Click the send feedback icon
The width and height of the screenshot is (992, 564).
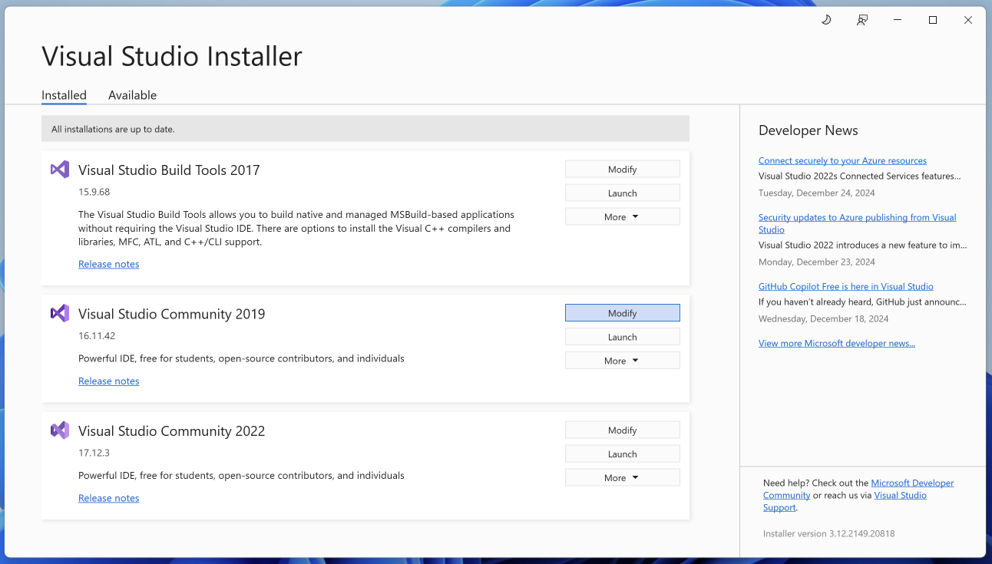click(862, 20)
